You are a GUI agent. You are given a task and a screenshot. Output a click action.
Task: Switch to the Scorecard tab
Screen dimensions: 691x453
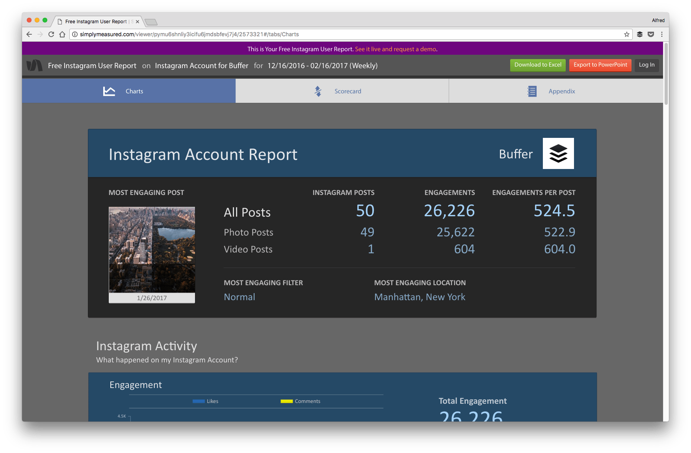pyautogui.click(x=342, y=91)
